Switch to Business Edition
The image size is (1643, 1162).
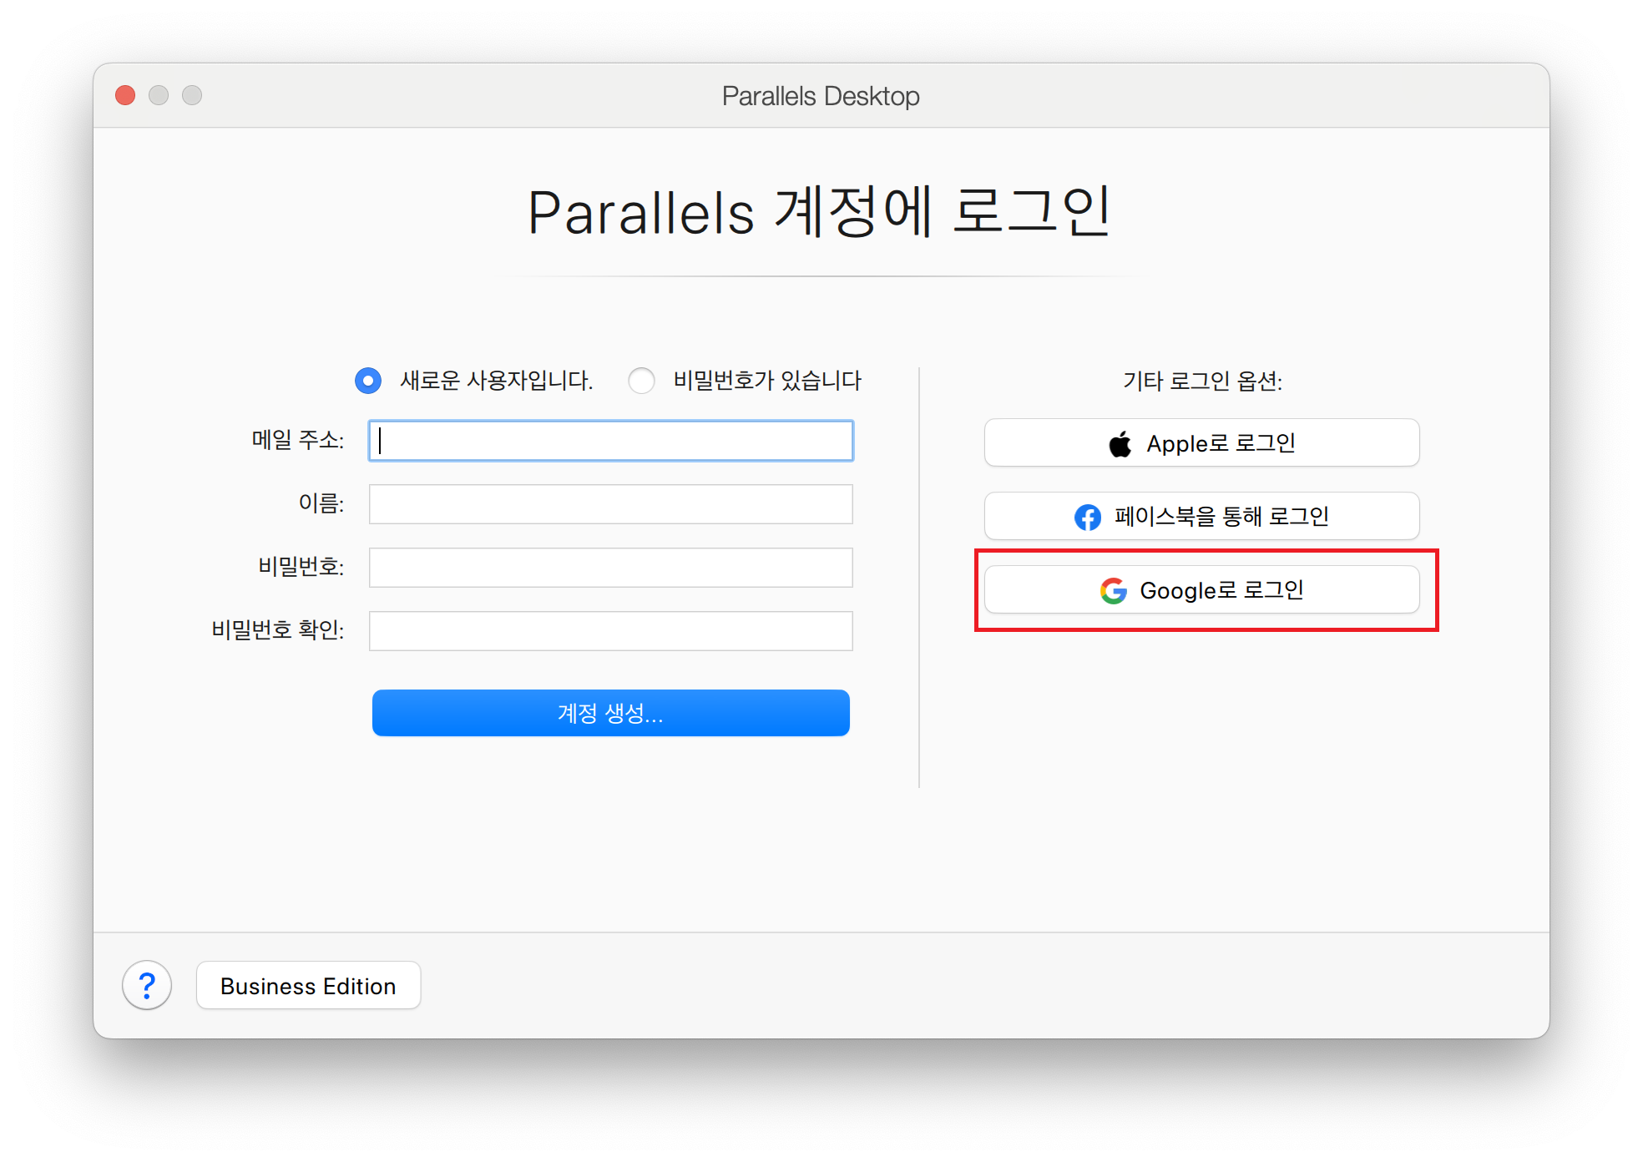(x=308, y=986)
